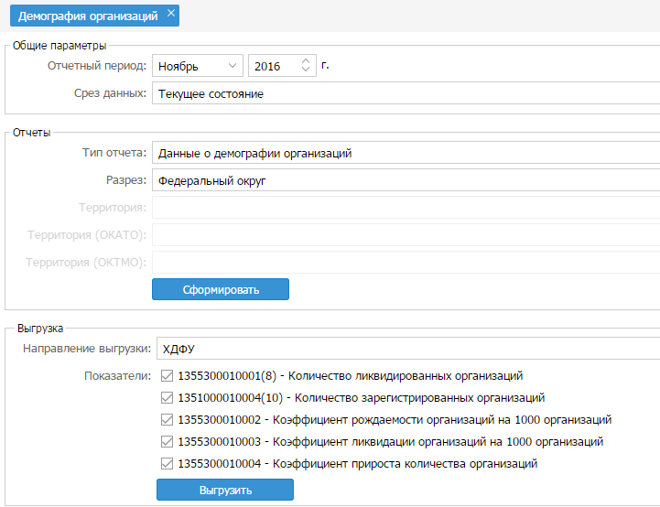Close the Демография организаций tab

click(171, 13)
